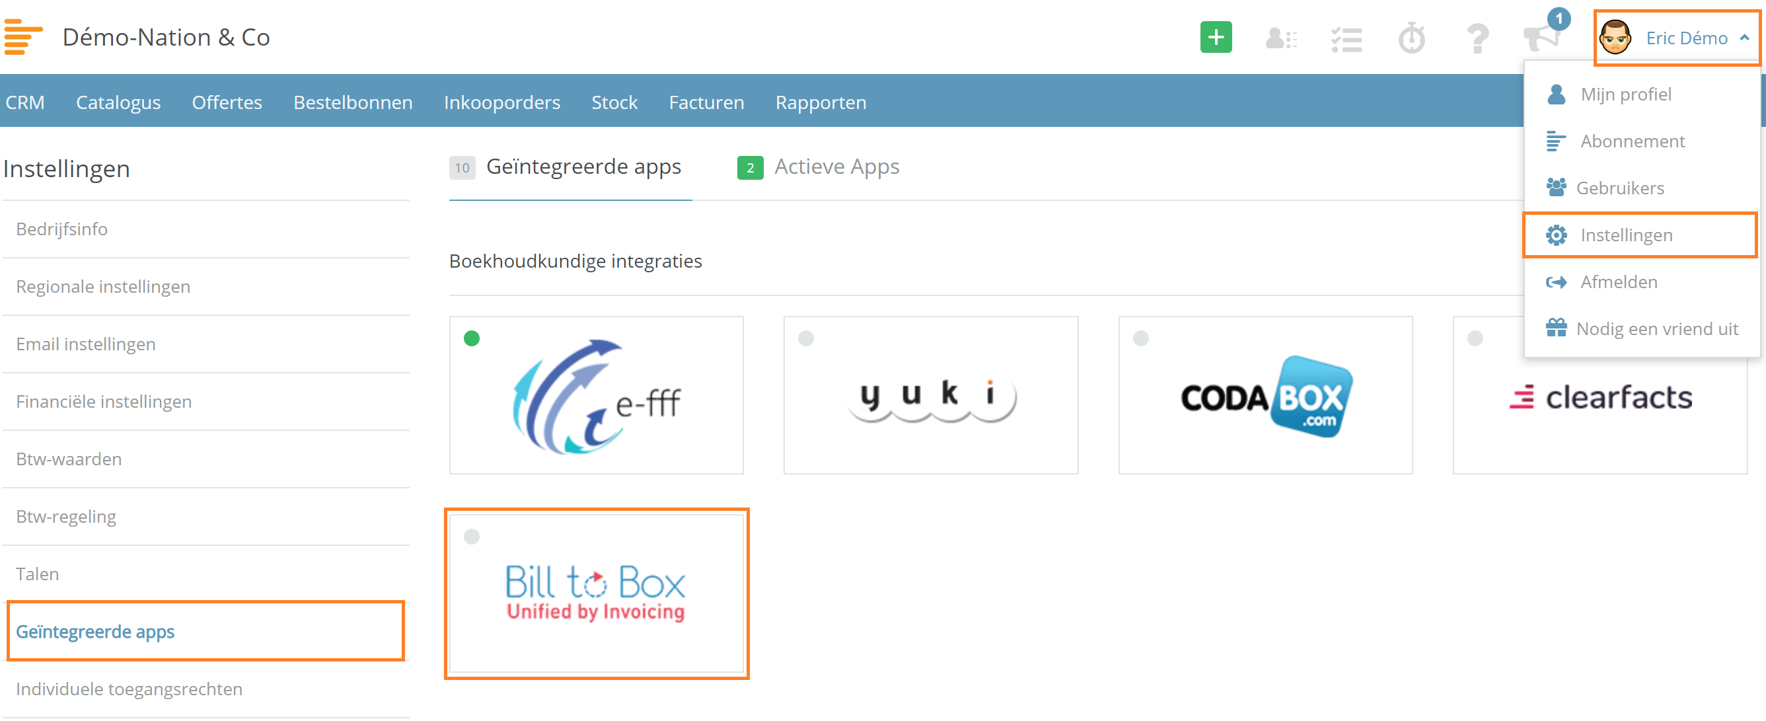Screen dimensions: 1766x721
Task: Open Facturen in the nav bar
Action: pos(706,102)
